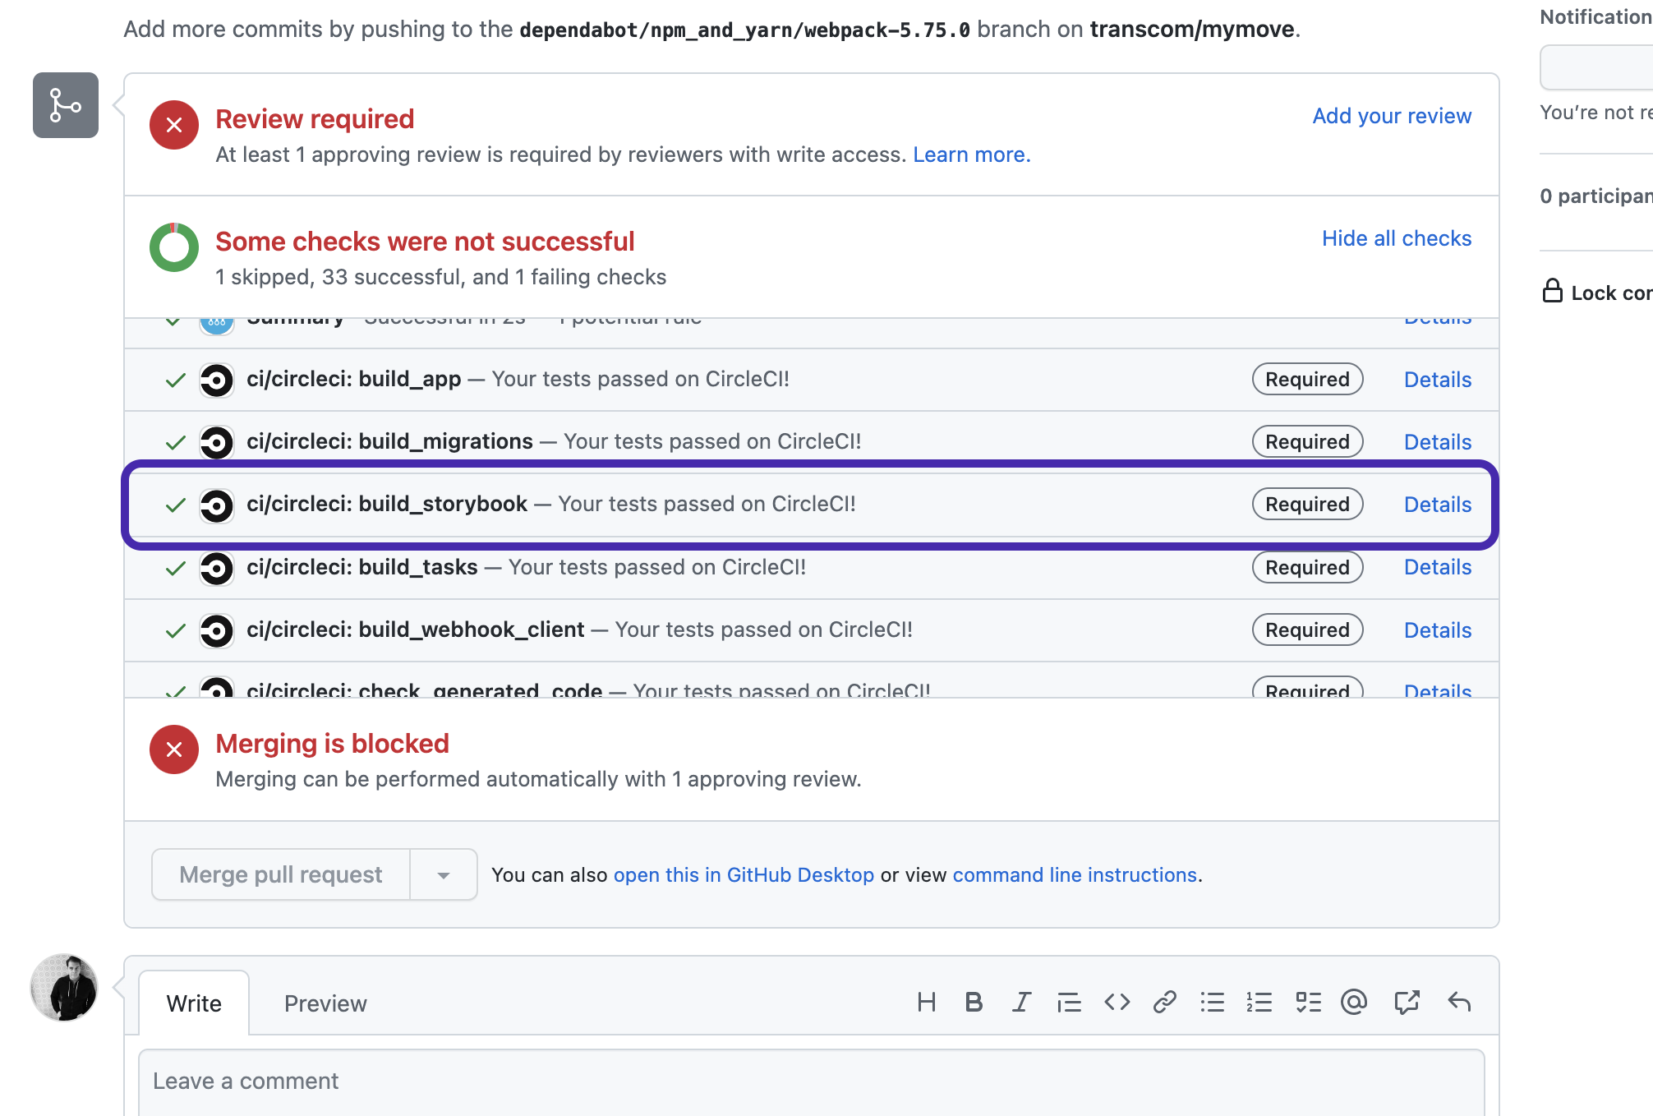Viewport: 1653px width, 1116px height.
Task: Insert a code snippet in the comment
Action: (1117, 1002)
